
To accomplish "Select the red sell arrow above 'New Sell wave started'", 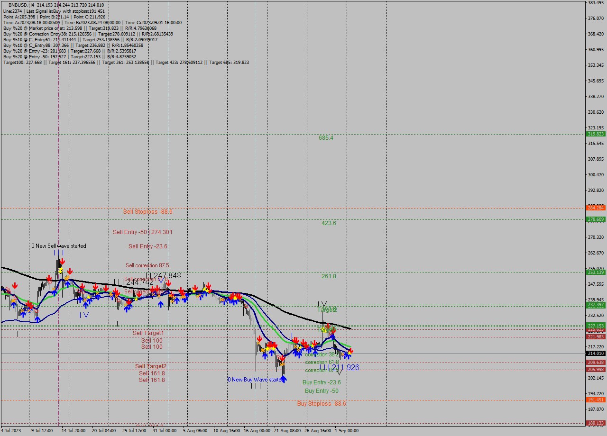I will click(x=62, y=261).
